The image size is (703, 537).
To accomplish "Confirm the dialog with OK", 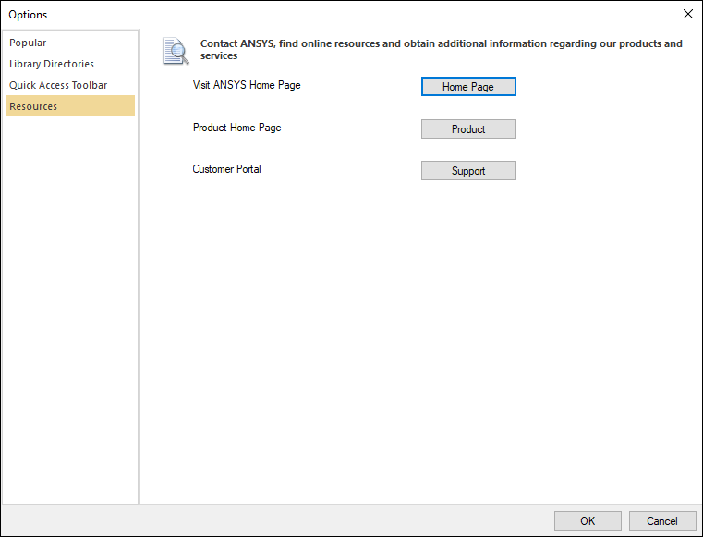I will pos(588,521).
